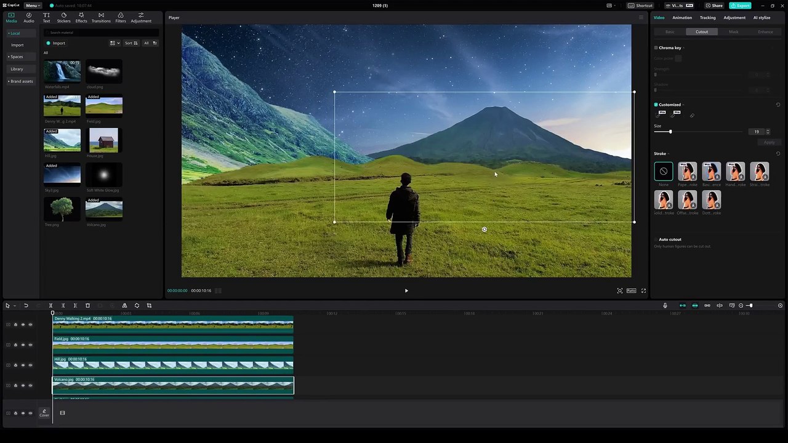Open the Transitions panel
Viewport: 788px width, 443px height.
101,17
